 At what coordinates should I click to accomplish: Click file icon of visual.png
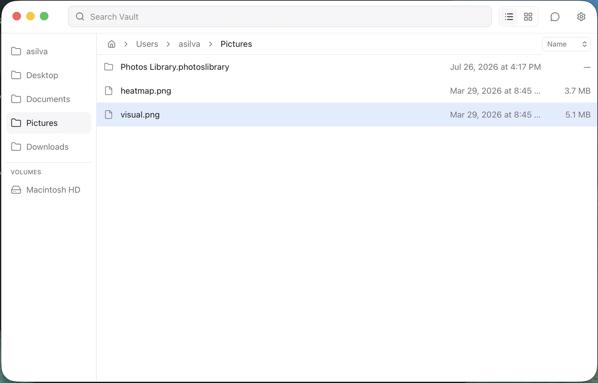click(109, 115)
